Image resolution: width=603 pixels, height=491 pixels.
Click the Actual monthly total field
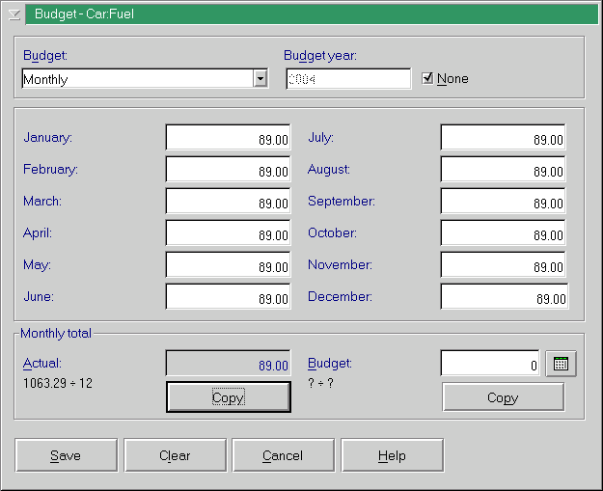pyautogui.click(x=228, y=363)
